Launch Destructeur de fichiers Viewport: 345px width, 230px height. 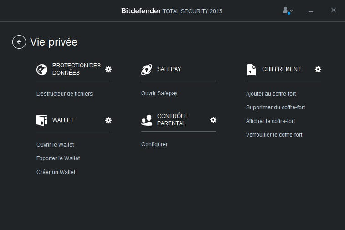click(64, 94)
